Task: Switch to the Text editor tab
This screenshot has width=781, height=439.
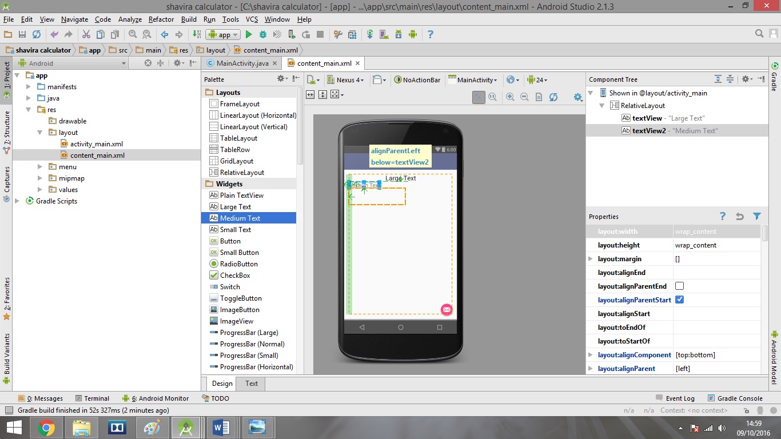Action: point(252,384)
